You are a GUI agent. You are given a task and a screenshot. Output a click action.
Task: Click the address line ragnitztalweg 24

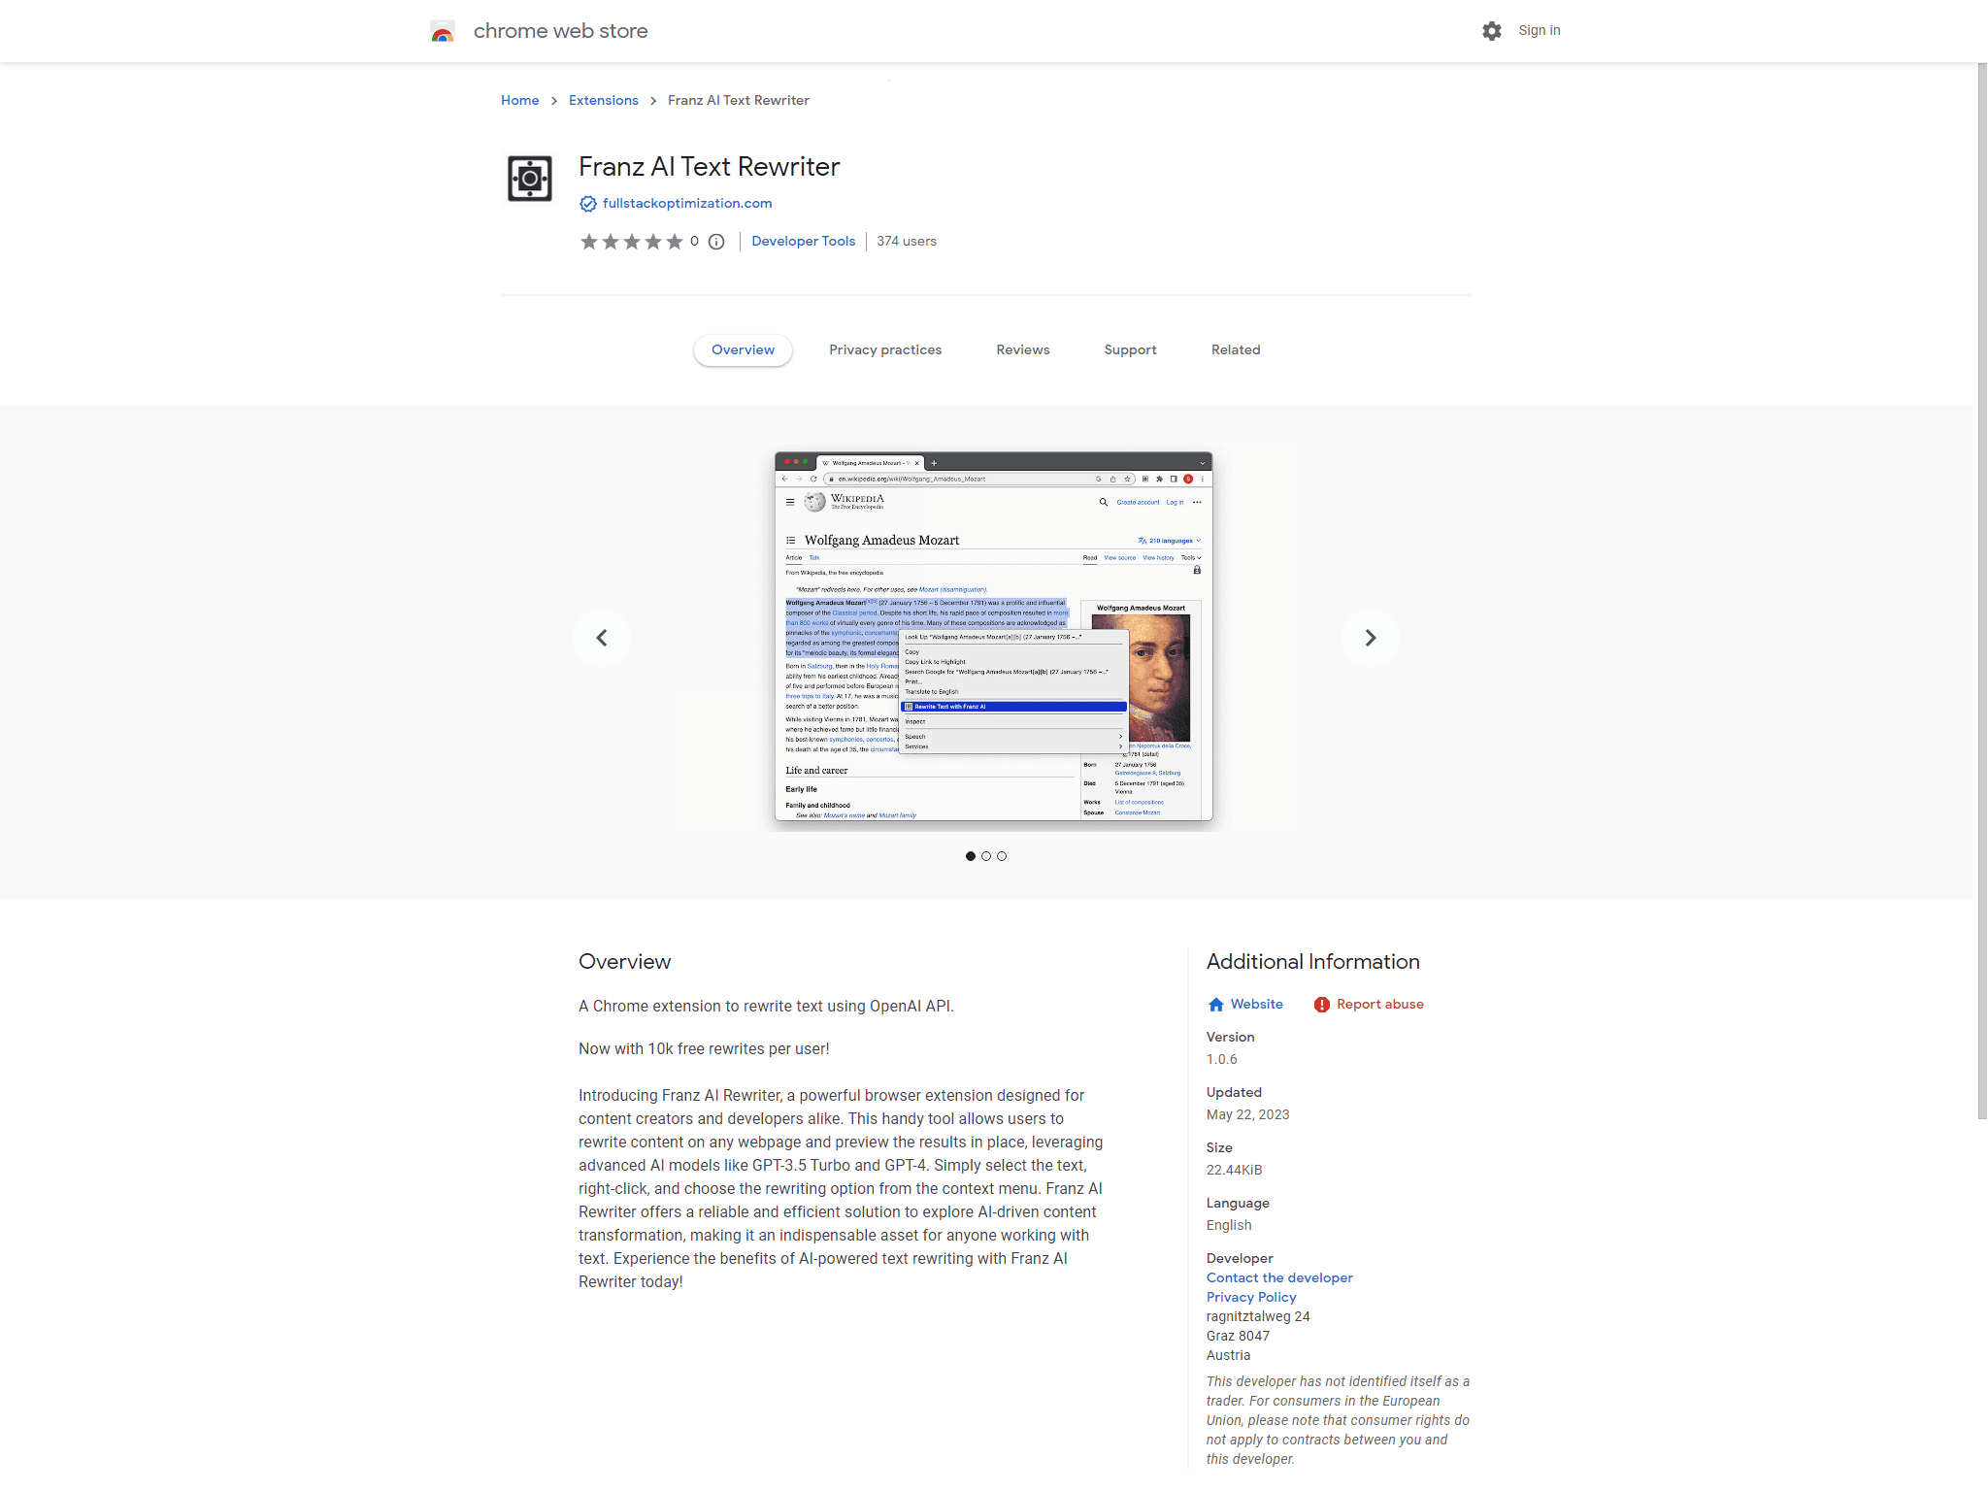pos(1258,1317)
